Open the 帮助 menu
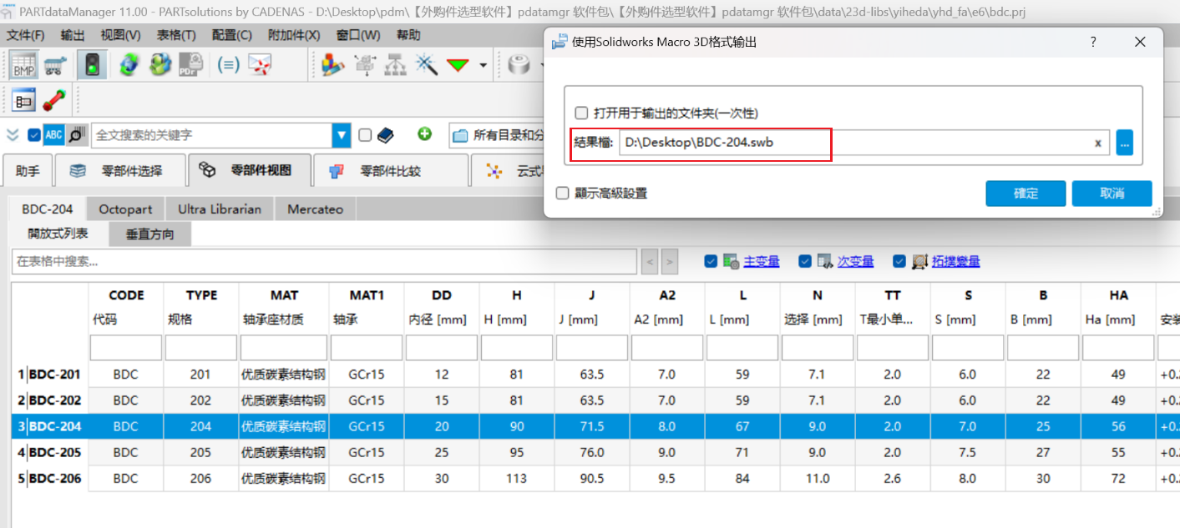1180x528 pixels. 408,35
